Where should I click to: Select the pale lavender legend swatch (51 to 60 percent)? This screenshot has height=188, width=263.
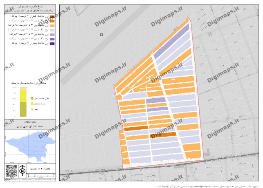tap(52, 30)
